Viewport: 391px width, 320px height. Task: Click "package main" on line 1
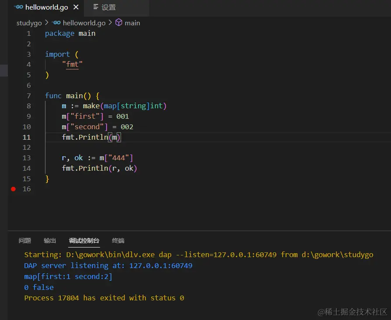(x=70, y=33)
